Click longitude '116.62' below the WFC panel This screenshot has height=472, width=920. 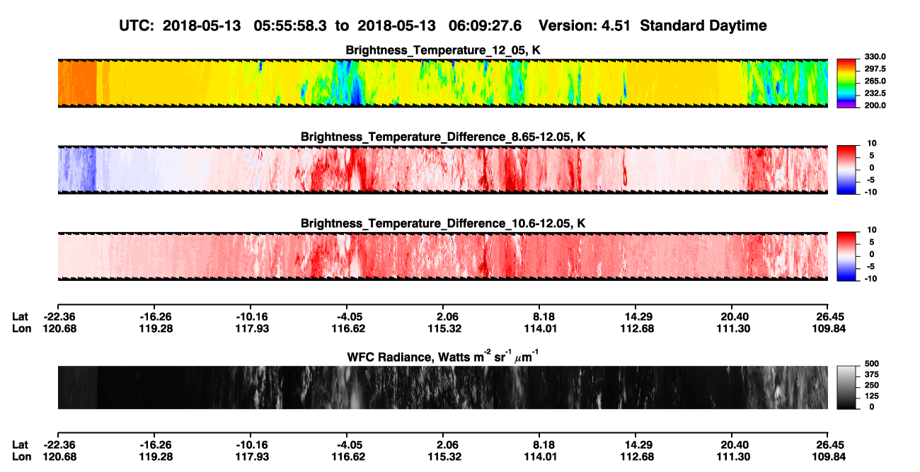coord(348,456)
